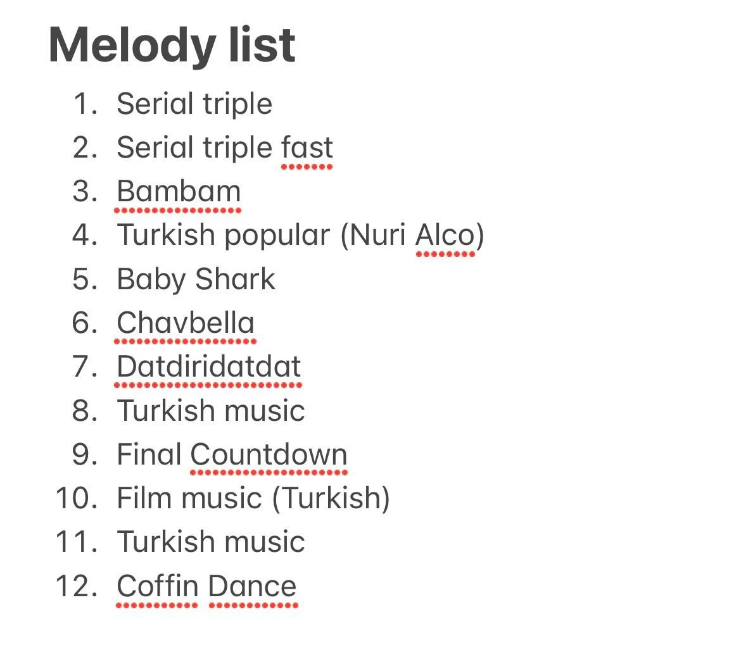This screenshot has height=657, width=741.
Task: Click the underlined word "fast"
Action: 307,148
